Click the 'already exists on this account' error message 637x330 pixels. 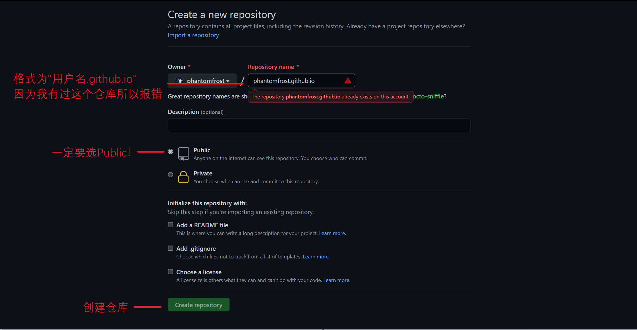pos(330,97)
